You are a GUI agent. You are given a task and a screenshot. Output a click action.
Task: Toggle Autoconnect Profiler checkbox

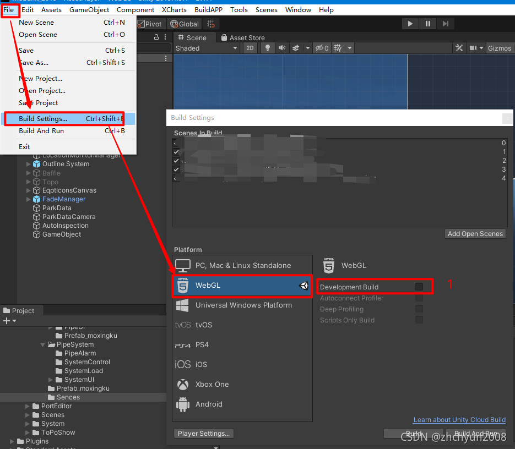pyautogui.click(x=419, y=298)
